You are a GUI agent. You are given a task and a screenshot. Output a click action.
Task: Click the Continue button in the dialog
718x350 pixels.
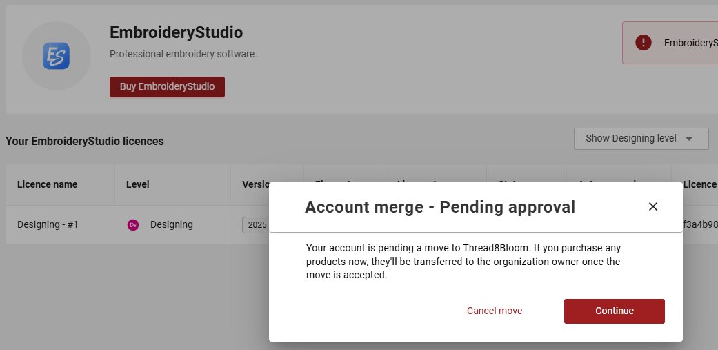614,311
